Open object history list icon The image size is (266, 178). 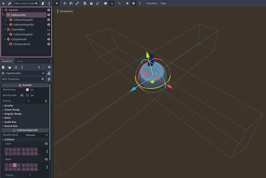pos(49,67)
